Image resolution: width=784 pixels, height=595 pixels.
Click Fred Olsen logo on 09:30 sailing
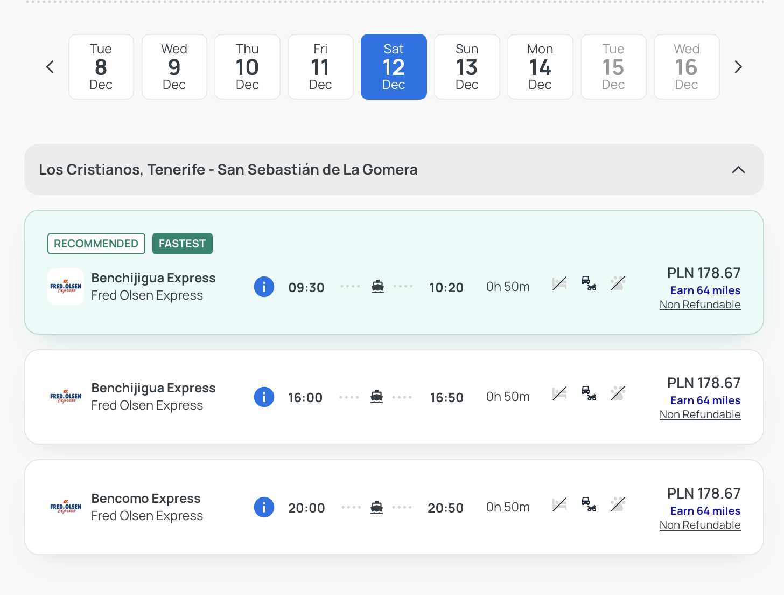66,287
